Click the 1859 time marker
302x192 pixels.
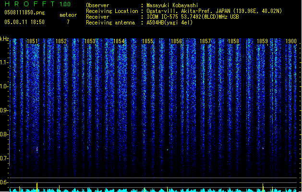[262, 41]
